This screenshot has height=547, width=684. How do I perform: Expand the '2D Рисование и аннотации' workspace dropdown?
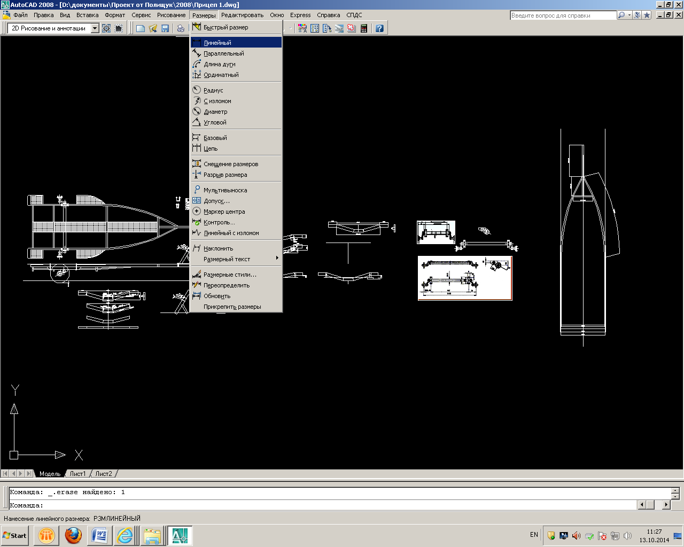[95, 28]
